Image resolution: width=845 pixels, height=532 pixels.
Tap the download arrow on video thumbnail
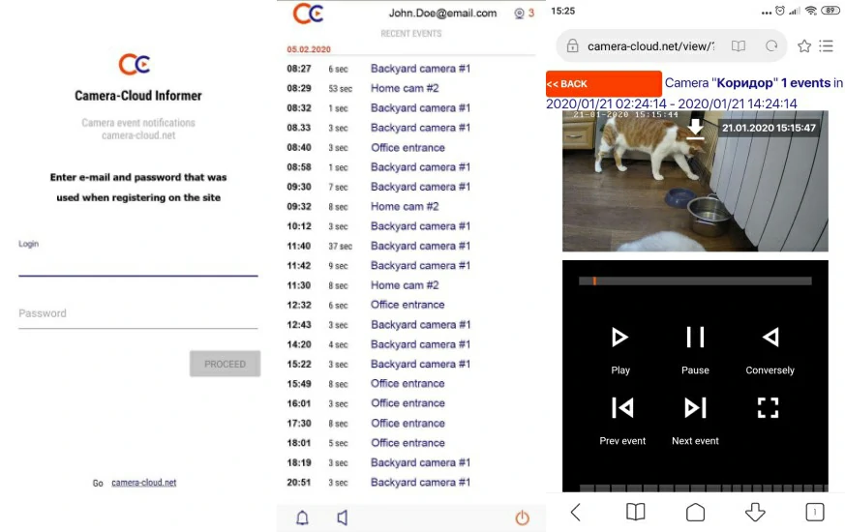(695, 130)
